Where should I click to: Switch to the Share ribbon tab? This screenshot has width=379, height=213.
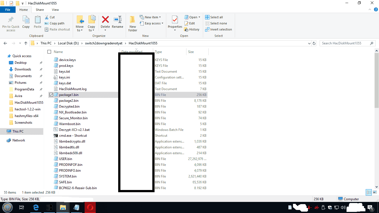[x=40, y=10]
